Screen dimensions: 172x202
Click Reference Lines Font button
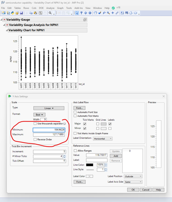click(80, 182)
